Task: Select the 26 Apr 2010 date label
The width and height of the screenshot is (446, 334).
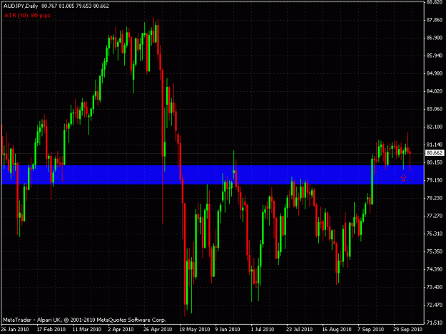Action: (158, 330)
